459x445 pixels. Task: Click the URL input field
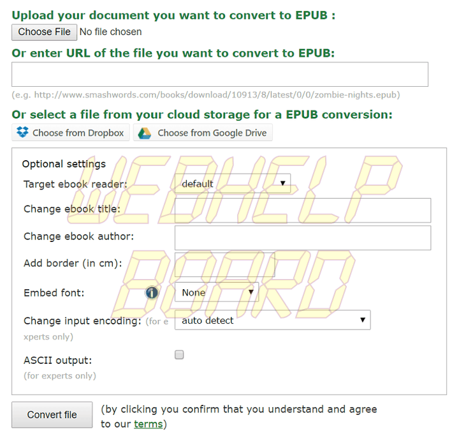220,74
